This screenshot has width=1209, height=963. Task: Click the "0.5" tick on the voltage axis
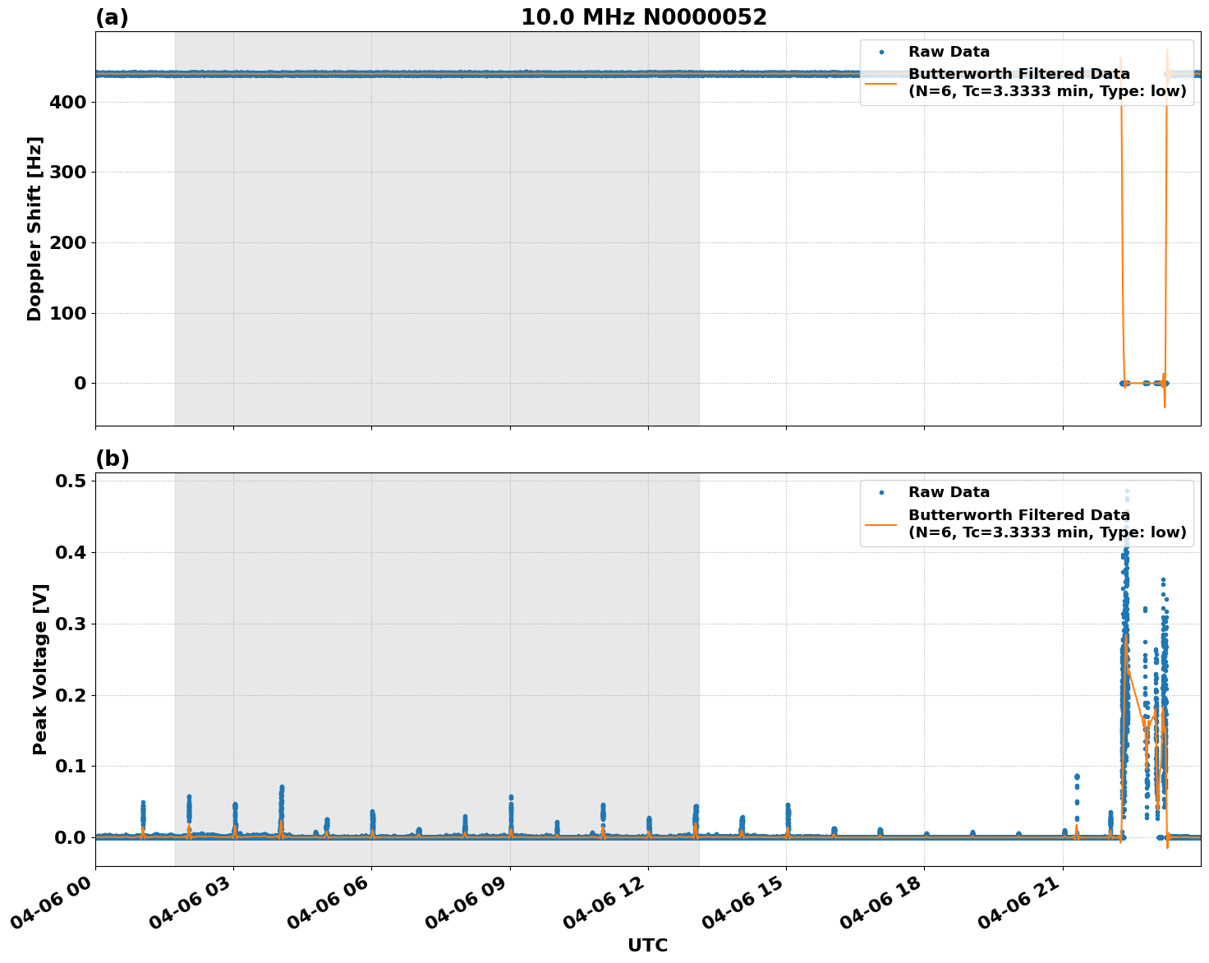click(71, 481)
